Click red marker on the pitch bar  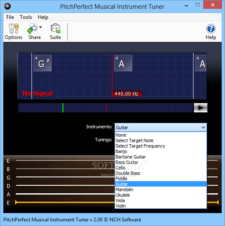click(106, 108)
